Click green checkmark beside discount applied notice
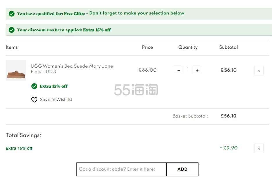 click(12, 30)
